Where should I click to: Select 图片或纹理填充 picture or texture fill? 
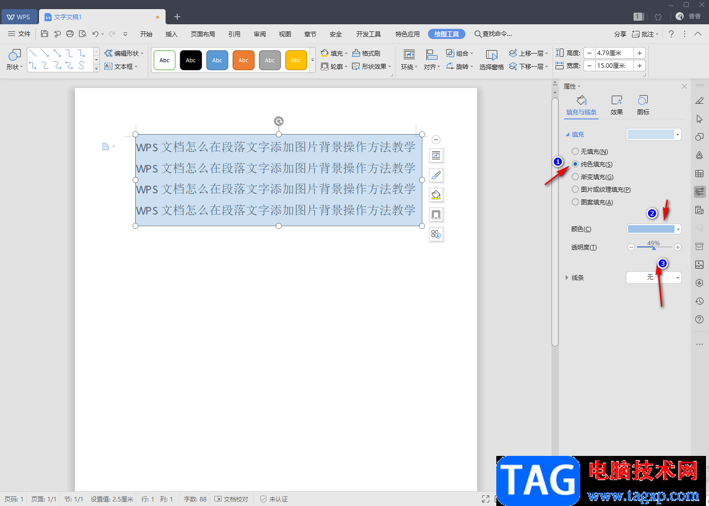click(601, 189)
